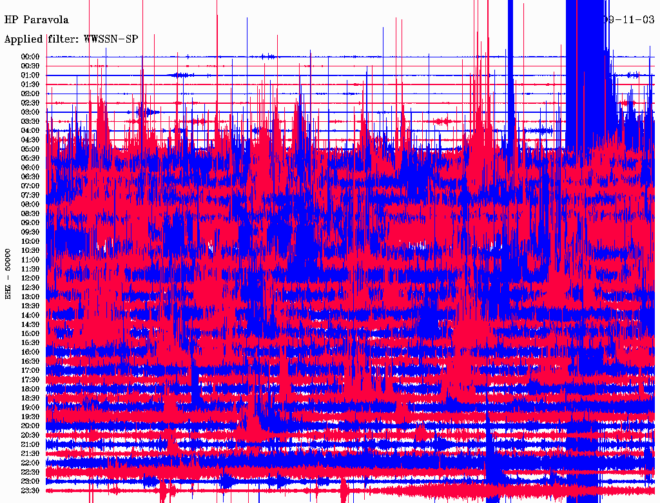Select the 22:30 time row label

pos(30,472)
